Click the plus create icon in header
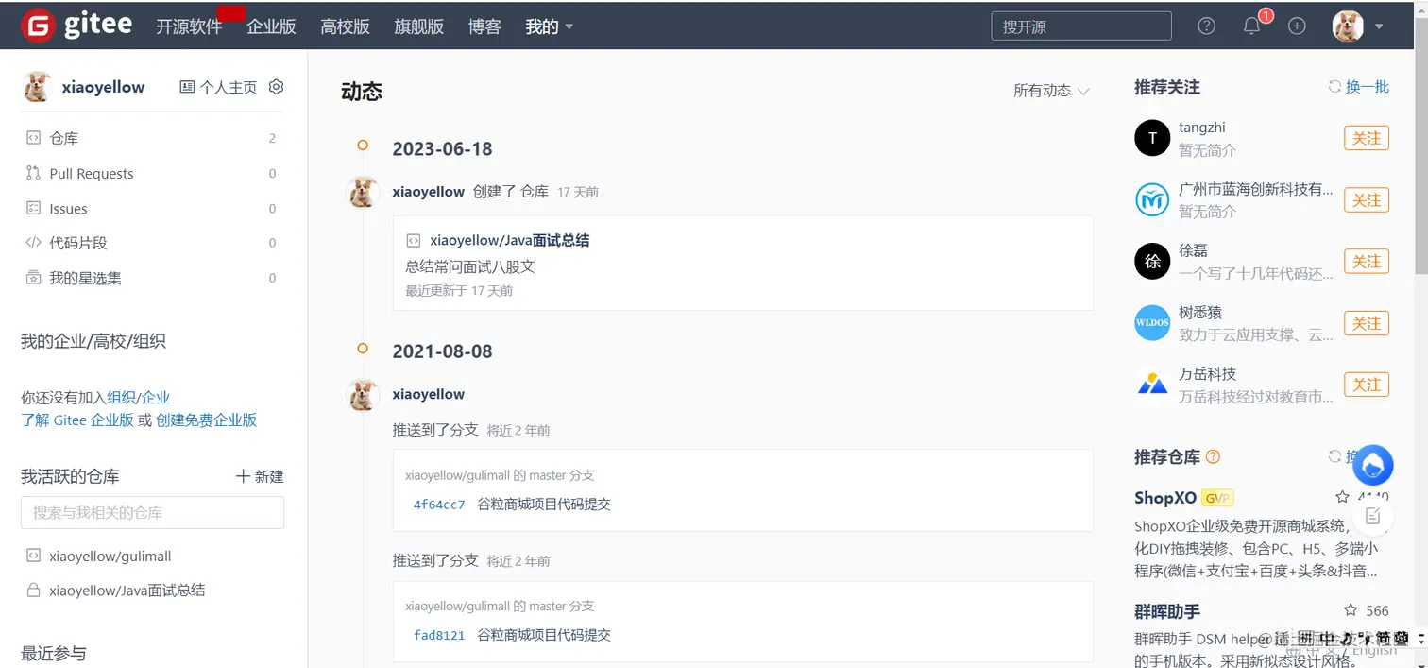Screen dimensions: 1428x668 coord(1297,26)
